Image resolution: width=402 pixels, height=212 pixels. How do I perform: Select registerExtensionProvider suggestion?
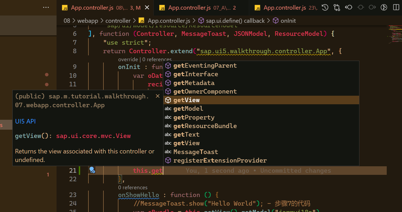[x=261, y=160]
